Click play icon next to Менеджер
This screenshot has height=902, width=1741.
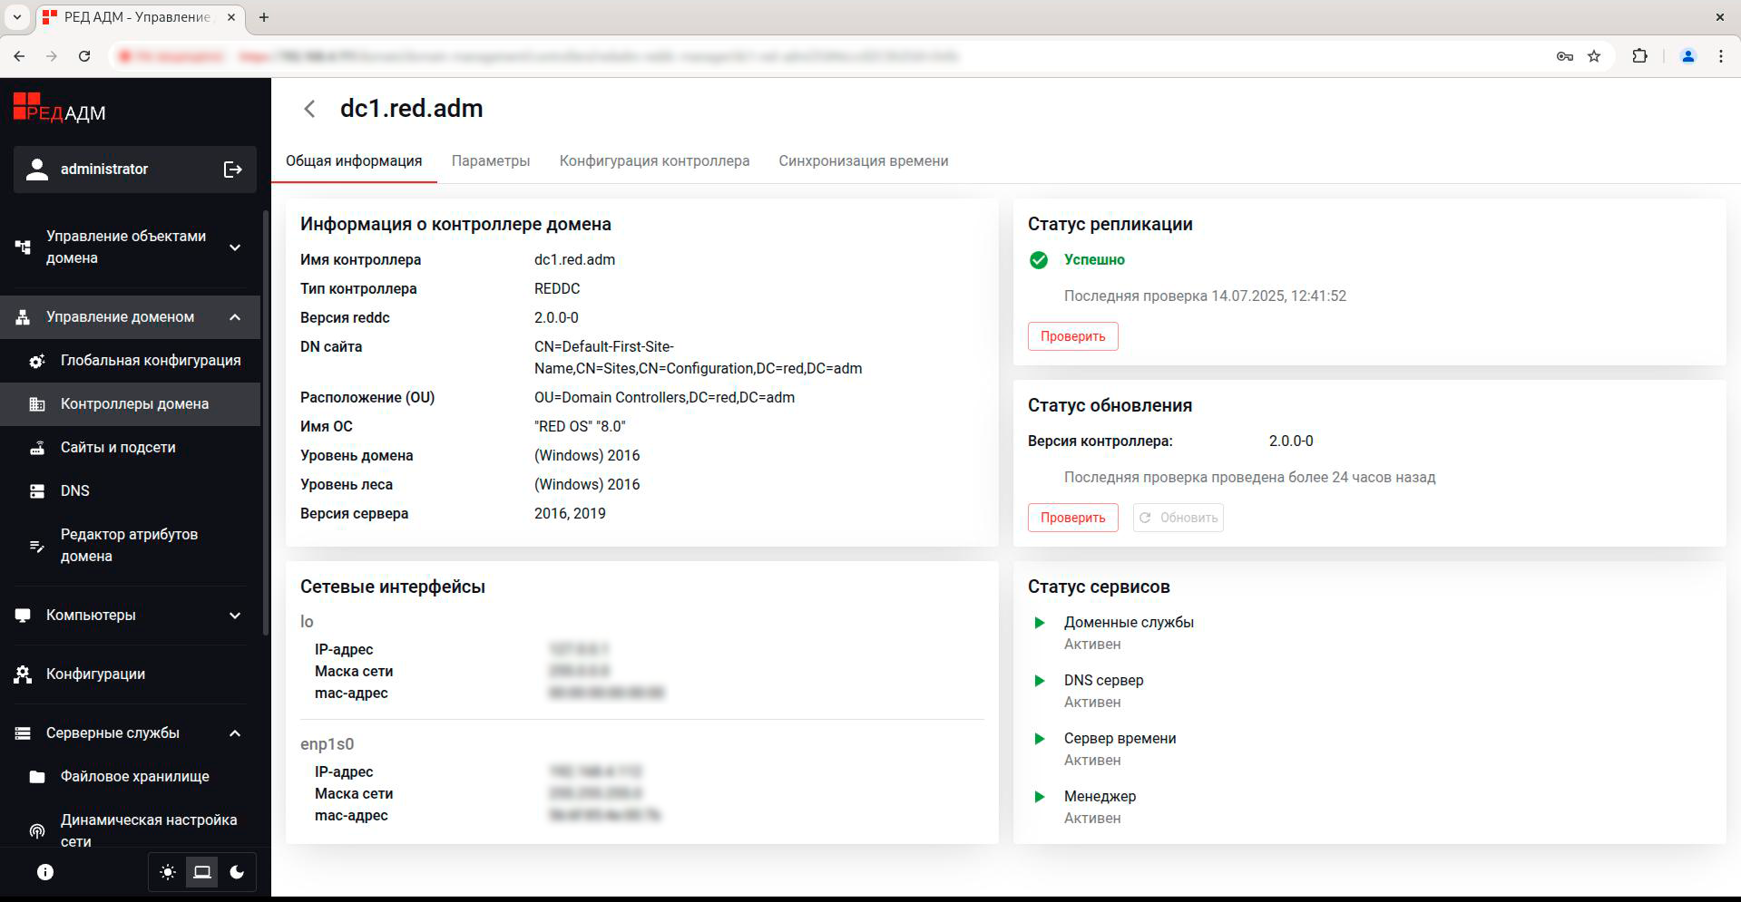pos(1040,797)
